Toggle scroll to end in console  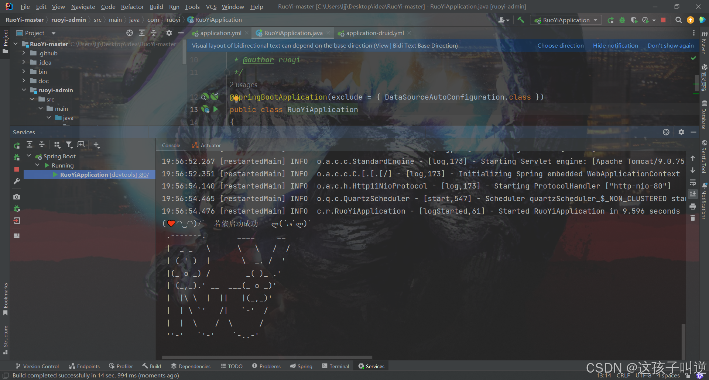693,194
